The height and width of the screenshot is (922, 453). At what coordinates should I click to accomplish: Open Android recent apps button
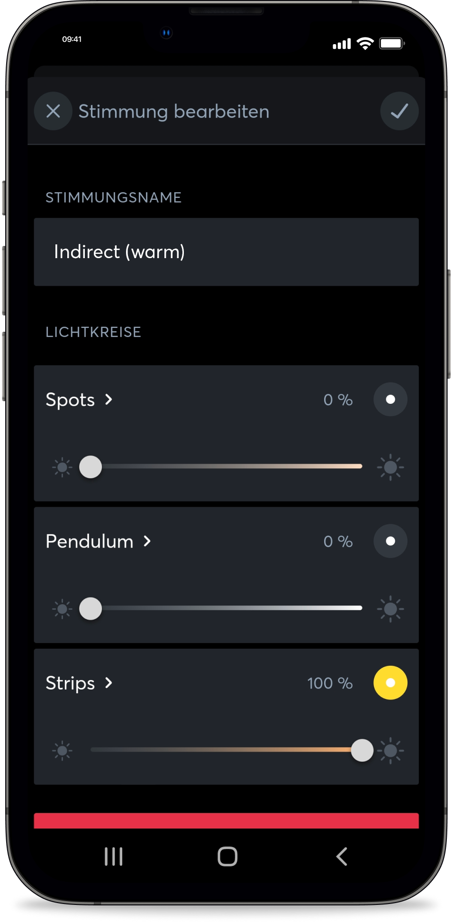[114, 857]
